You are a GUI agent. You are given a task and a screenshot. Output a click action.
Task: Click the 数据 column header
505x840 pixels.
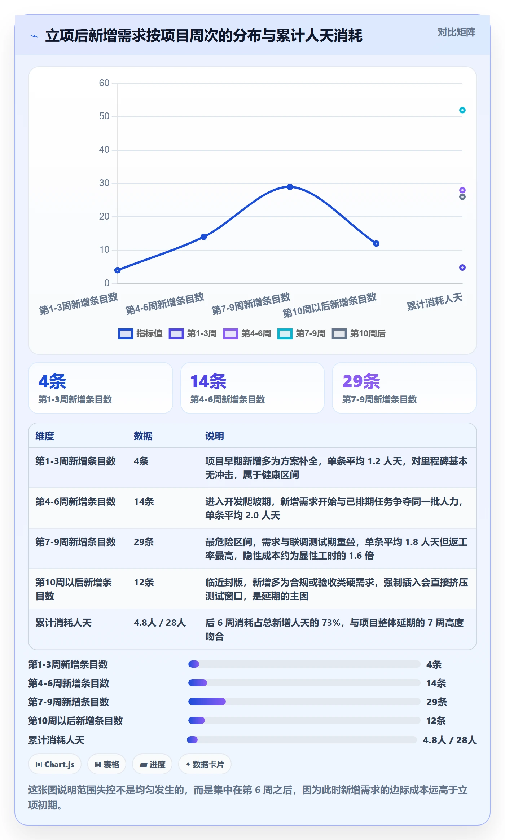pyautogui.click(x=143, y=436)
